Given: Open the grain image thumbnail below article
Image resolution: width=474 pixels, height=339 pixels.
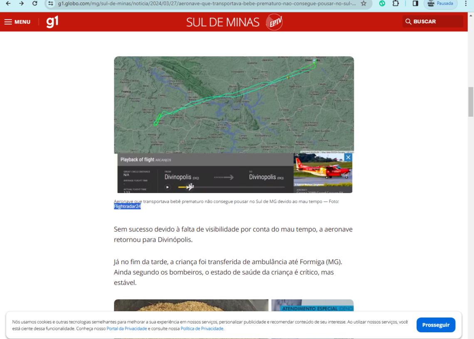Looking at the screenshot, I should tap(191, 305).
